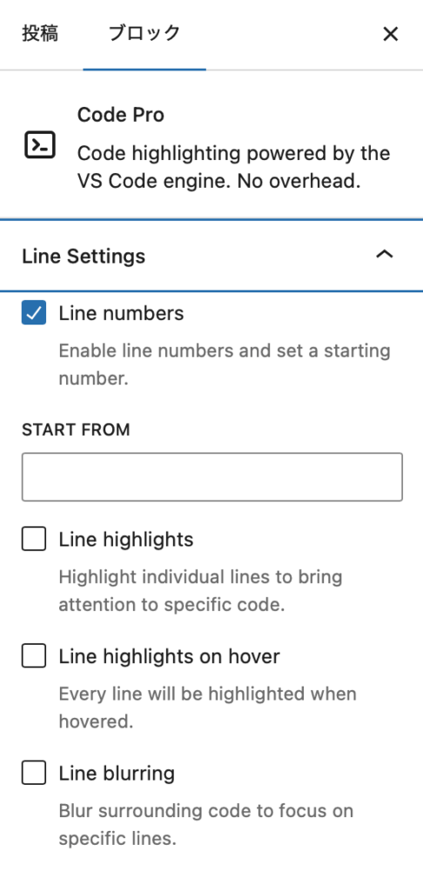The height and width of the screenshot is (891, 423).
Task: Click the START FROM field label
Action: (x=77, y=430)
